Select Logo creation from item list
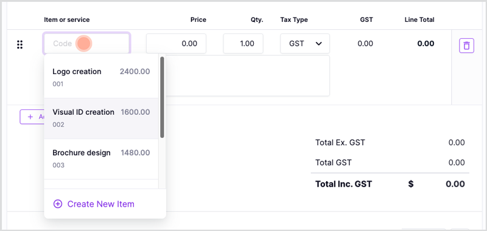The image size is (487, 231). click(101, 78)
